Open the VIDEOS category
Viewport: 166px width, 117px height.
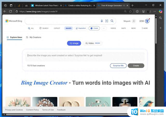click(x=113, y=28)
